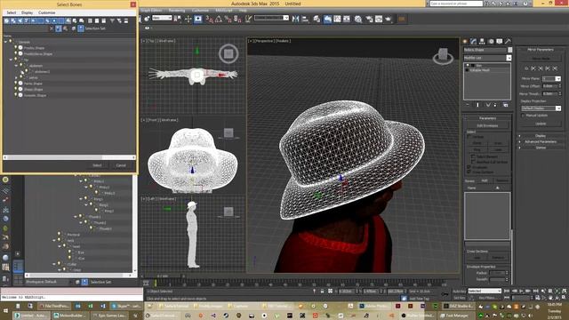Toggle the Selection Set button in Select Bones toolbar
569x320 pixels.
pyautogui.click(x=81, y=28)
